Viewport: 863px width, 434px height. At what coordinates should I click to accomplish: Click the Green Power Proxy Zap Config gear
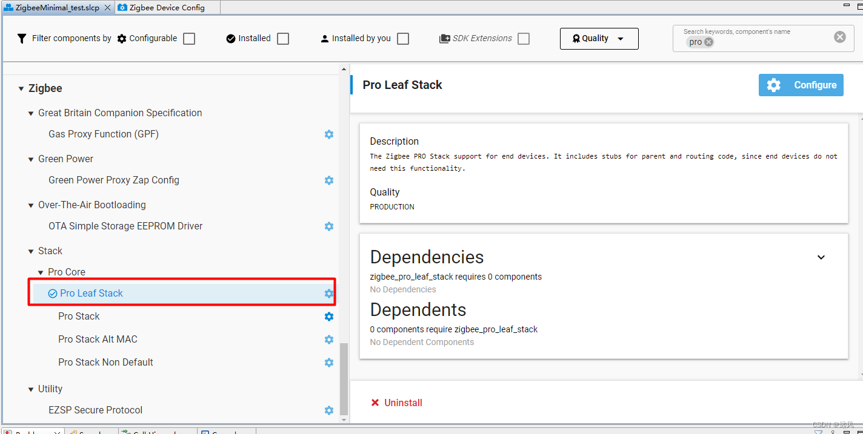328,180
